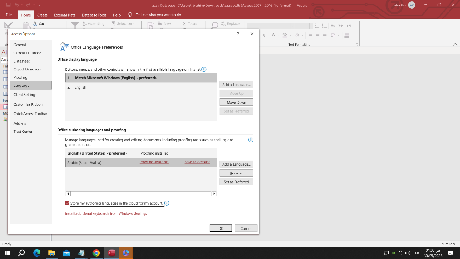Open the Mail app from taskbar
The image size is (460, 259).
pyautogui.click(x=66, y=253)
